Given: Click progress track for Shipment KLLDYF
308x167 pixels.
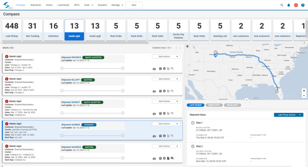Looking at the screenshot, I should coord(92,90).
